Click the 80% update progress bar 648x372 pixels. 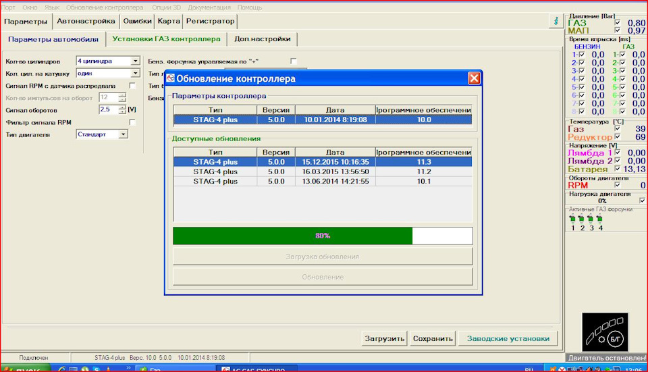point(323,236)
